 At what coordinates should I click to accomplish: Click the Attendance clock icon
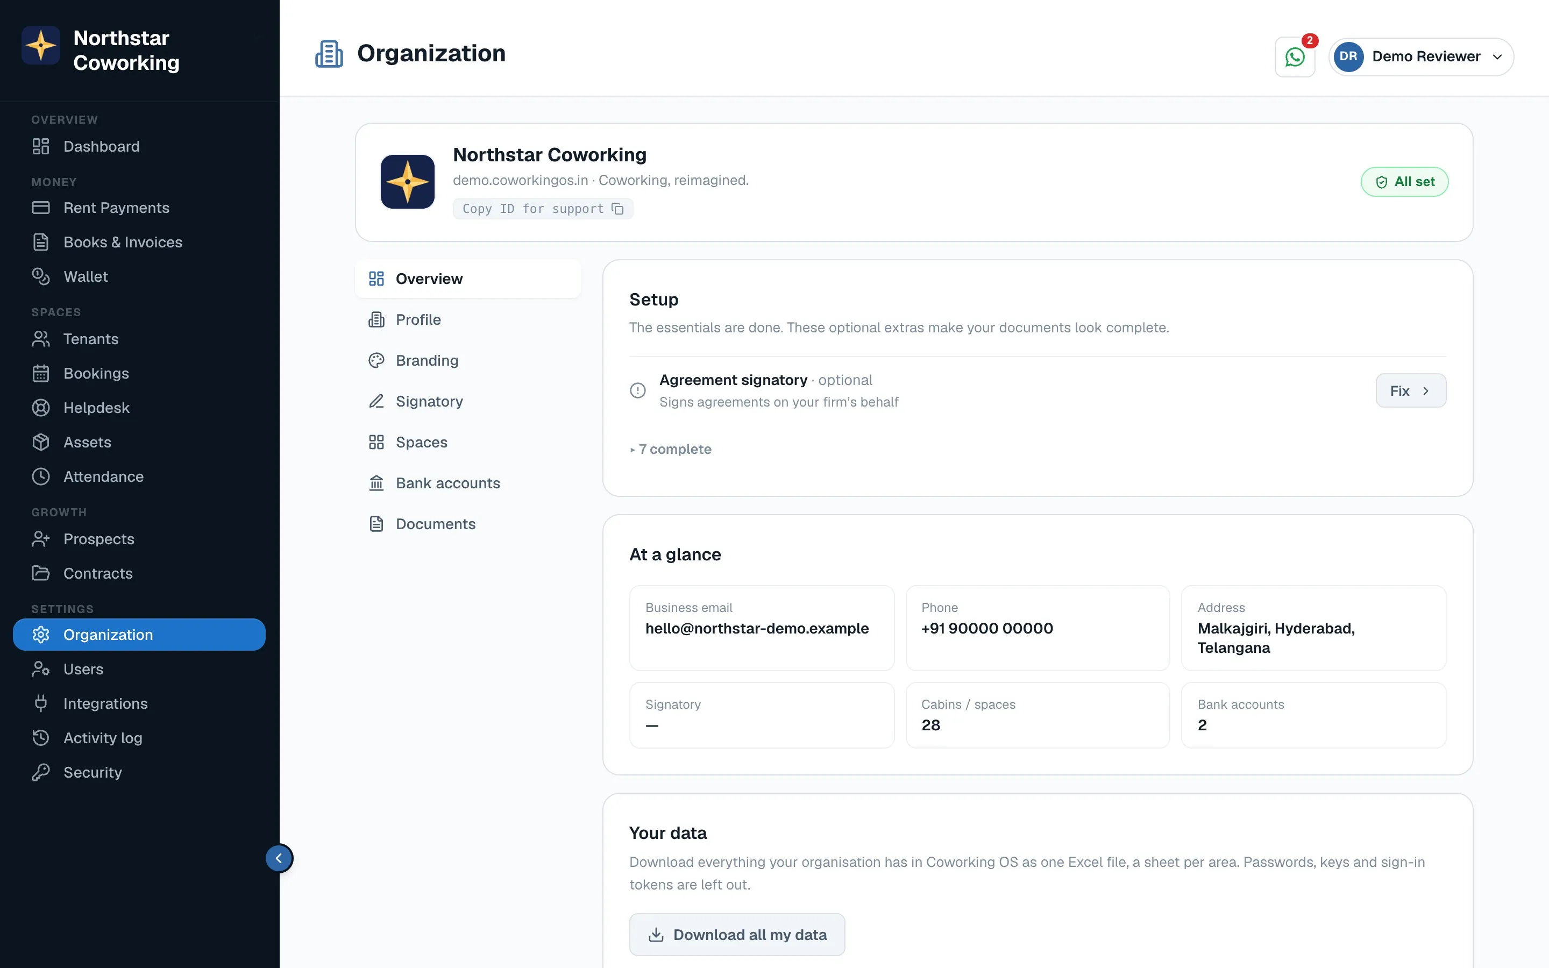41,477
